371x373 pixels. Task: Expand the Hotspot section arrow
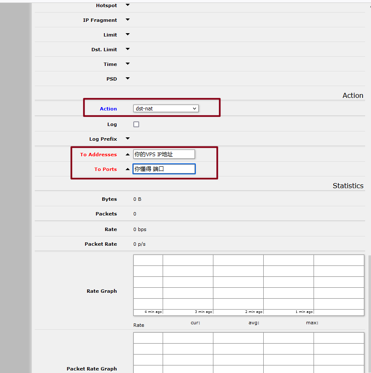(x=128, y=5)
